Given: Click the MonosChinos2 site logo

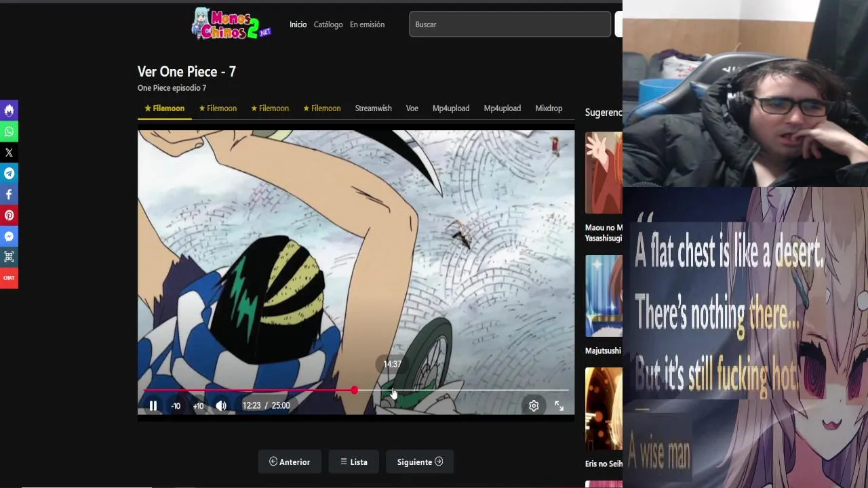Looking at the screenshot, I should [231, 24].
